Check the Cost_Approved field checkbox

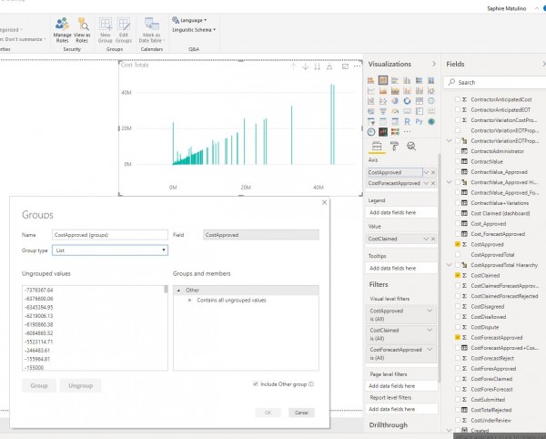click(458, 224)
